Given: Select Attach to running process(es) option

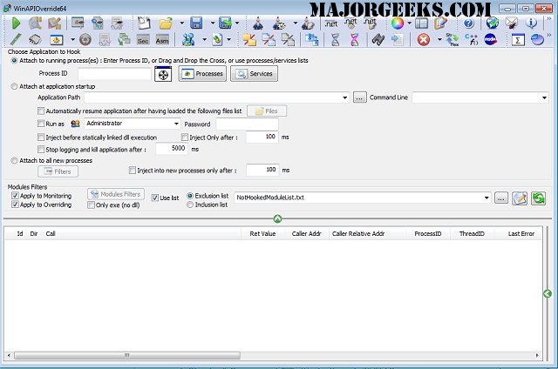Looking at the screenshot, I should (14, 60).
